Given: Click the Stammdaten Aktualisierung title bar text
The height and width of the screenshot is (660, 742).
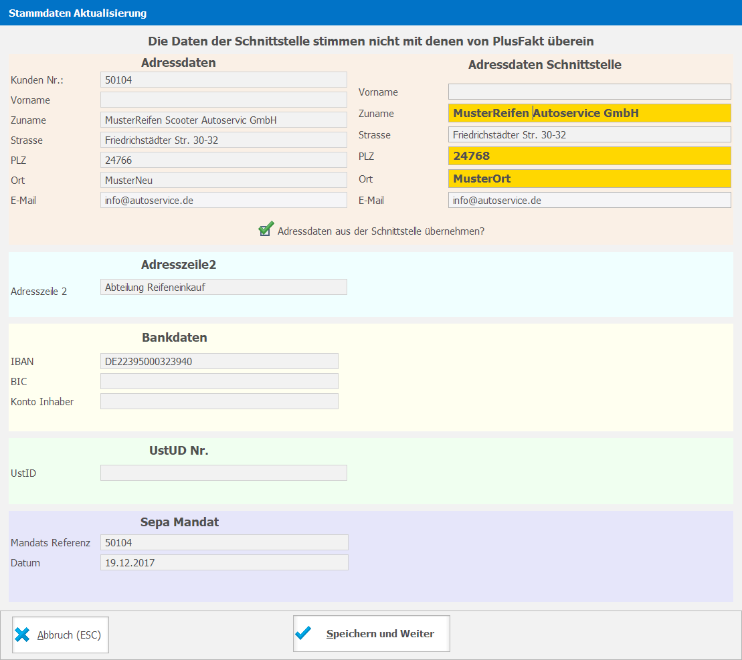Looking at the screenshot, I should coord(78,13).
